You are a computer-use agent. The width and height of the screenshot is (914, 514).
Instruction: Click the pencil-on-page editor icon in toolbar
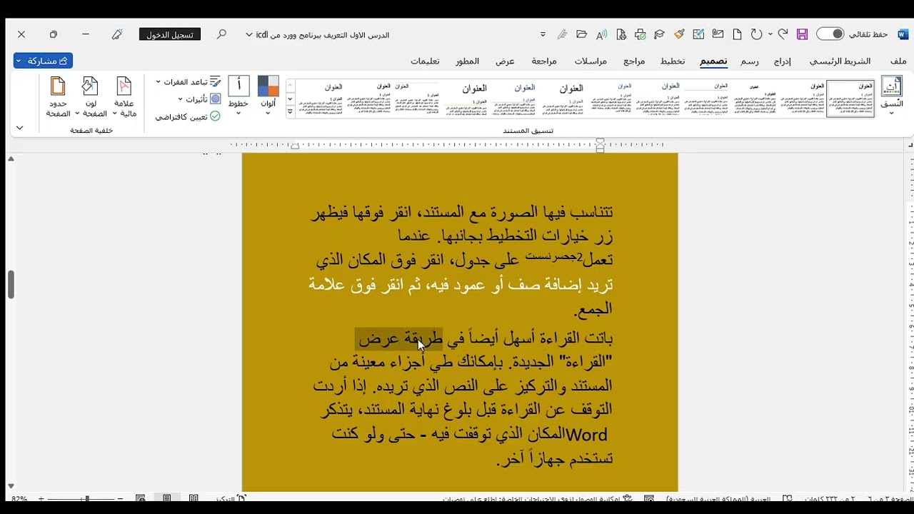(698, 34)
